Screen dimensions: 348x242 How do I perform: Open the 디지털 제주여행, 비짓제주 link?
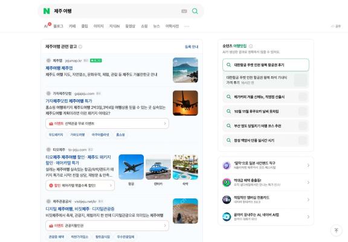click(80, 209)
